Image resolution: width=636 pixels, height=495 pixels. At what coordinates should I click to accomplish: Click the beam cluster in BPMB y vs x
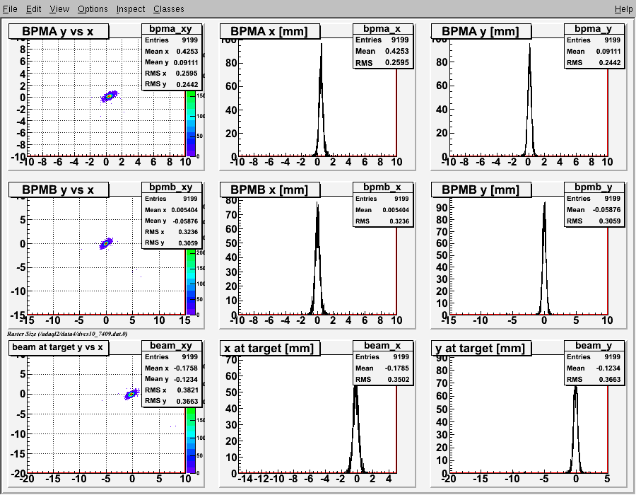[106, 243]
